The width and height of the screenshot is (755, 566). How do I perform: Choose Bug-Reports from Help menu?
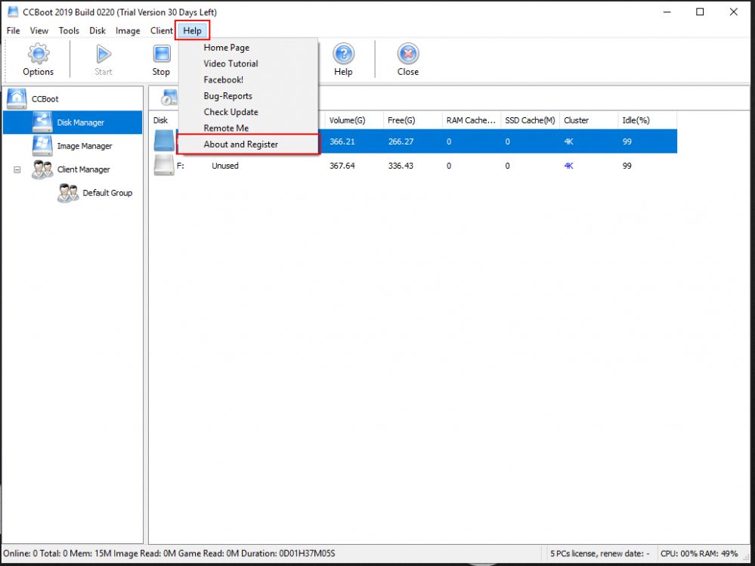[227, 96]
